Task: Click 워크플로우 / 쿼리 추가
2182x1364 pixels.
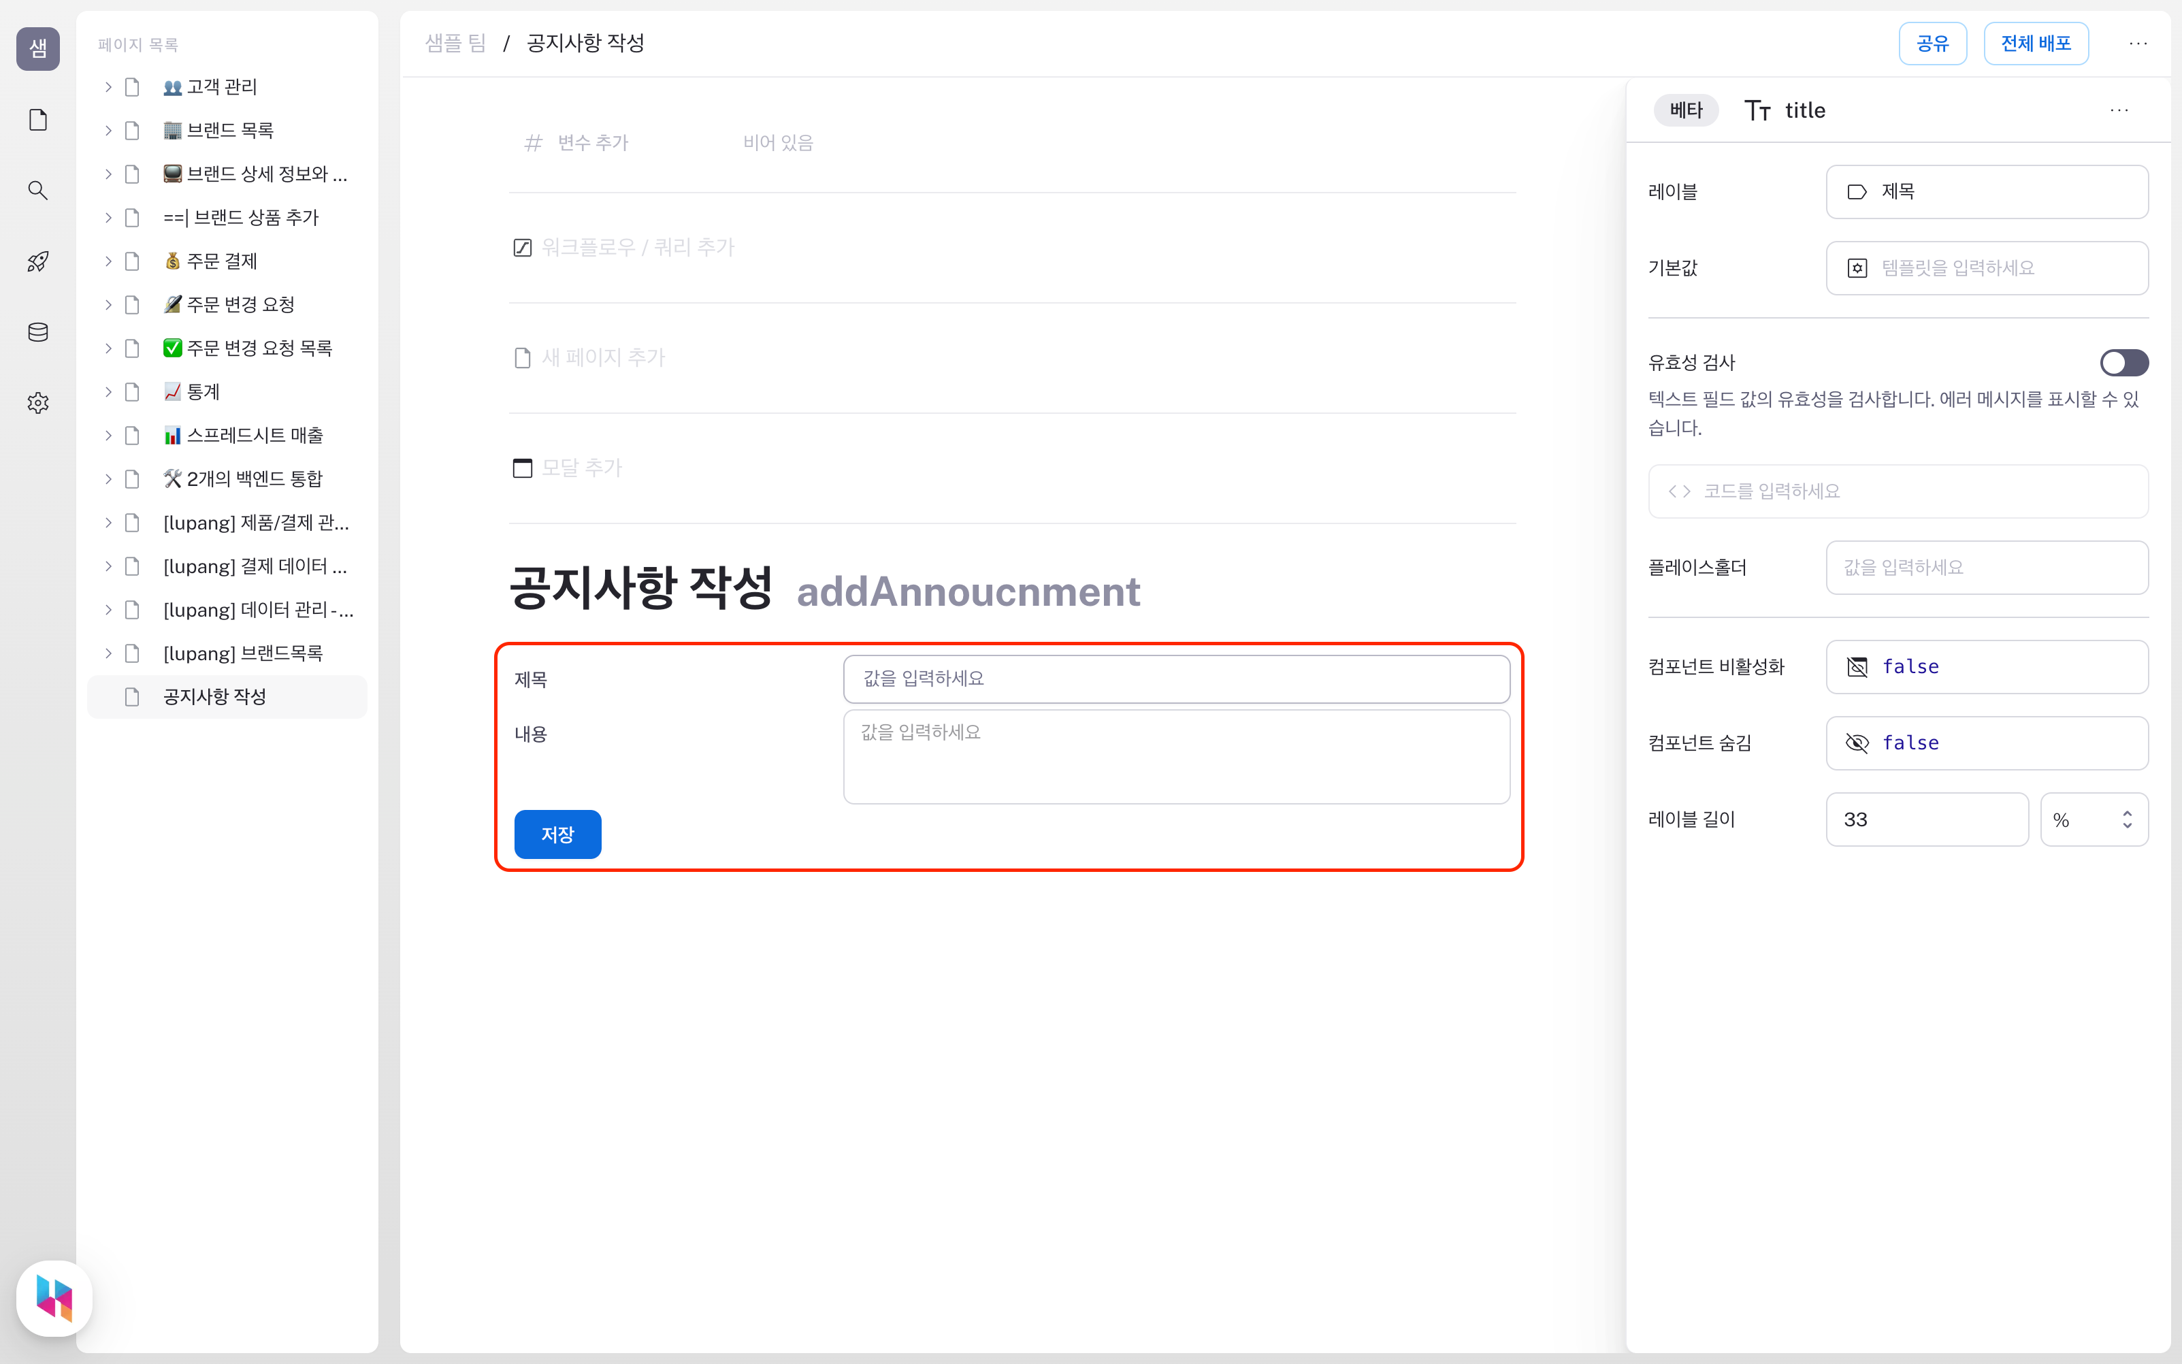Action: pos(638,247)
